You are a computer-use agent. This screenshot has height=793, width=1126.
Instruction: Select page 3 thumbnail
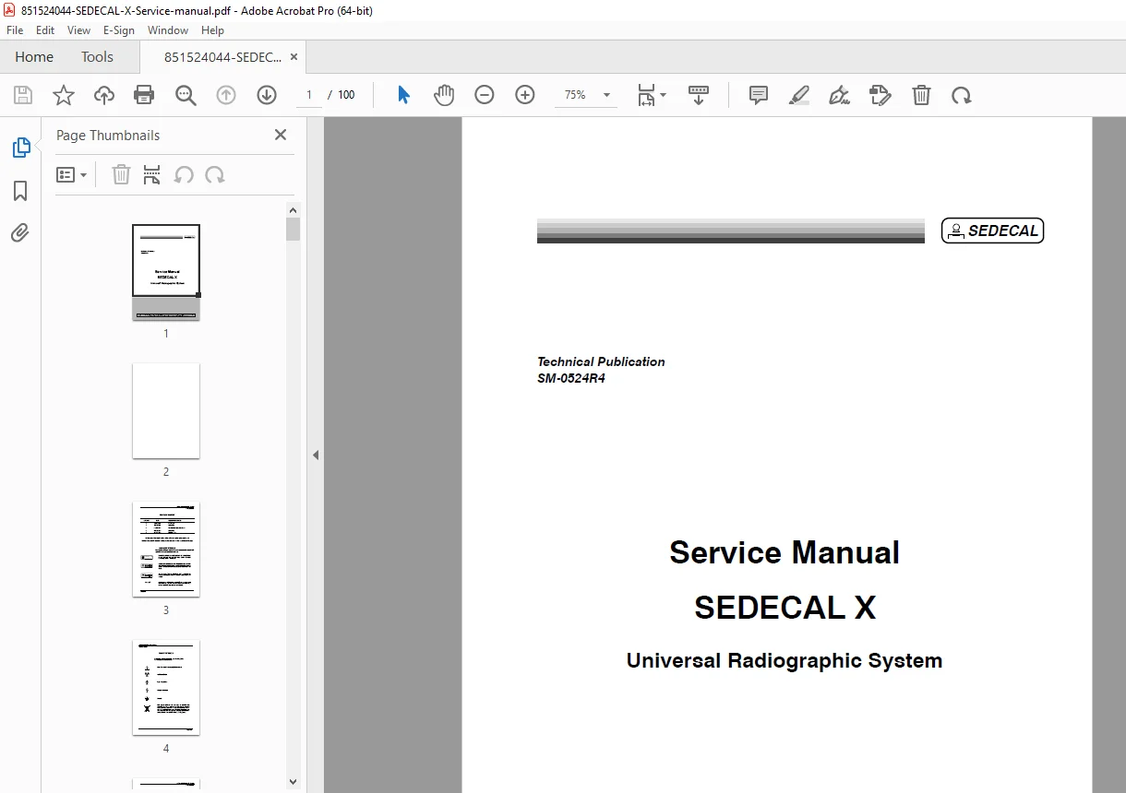(x=166, y=549)
